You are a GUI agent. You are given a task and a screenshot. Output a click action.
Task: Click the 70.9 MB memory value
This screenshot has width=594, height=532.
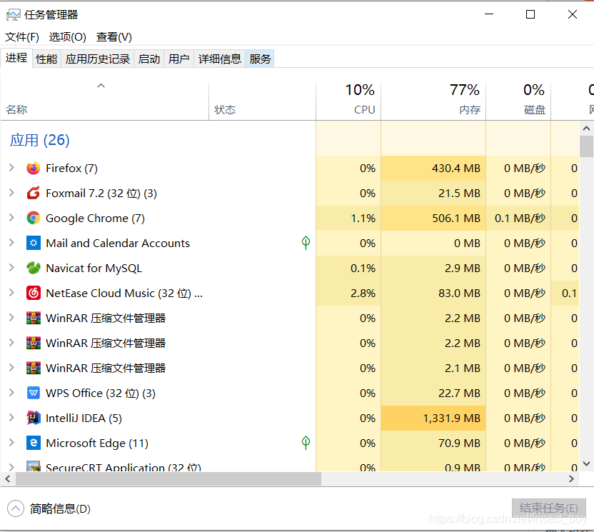[x=459, y=443]
